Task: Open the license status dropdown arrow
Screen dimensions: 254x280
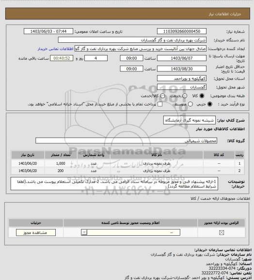Action: coord(84,232)
